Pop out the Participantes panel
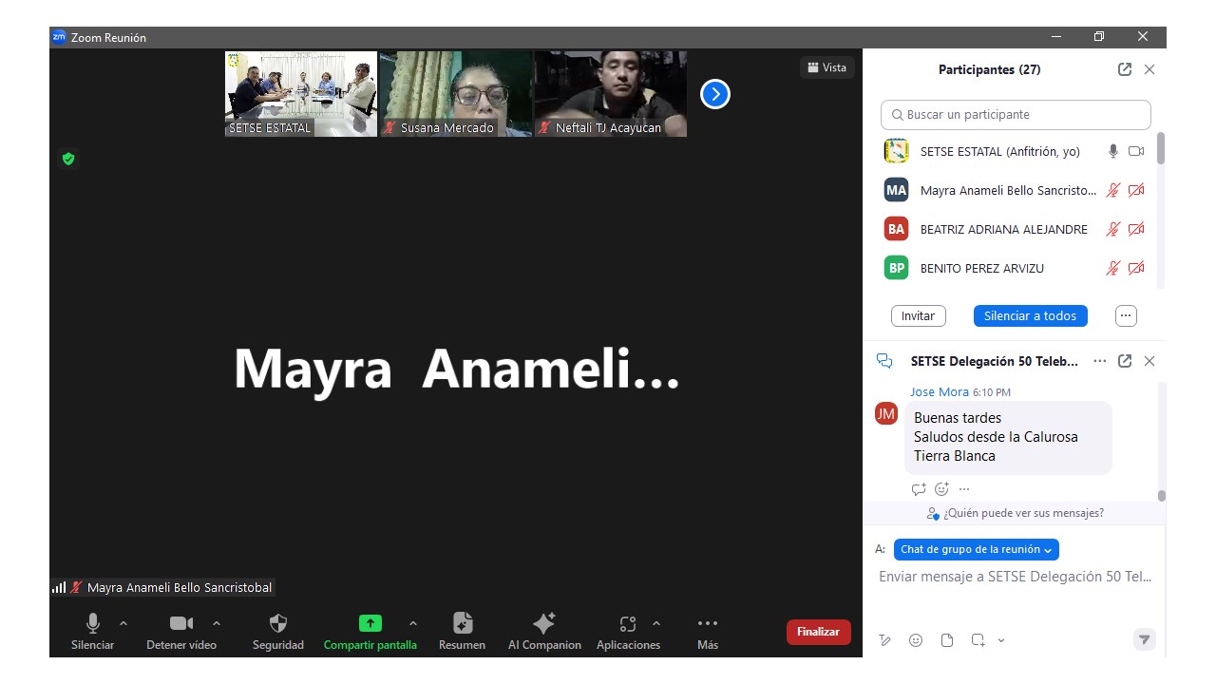This screenshot has width=1216, height=684. click(x=1125, y=69)
